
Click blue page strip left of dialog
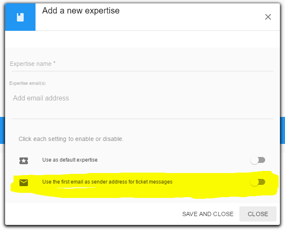click(3, 130)
